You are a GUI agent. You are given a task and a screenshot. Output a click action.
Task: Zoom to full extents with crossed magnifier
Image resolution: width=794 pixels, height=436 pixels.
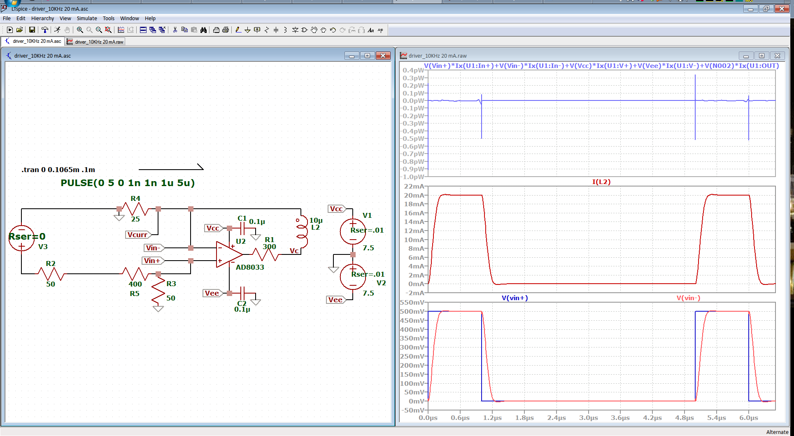pyautogui.click(x=108, y=30)
